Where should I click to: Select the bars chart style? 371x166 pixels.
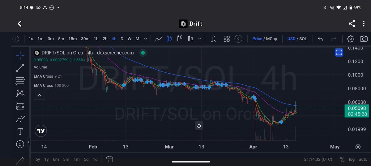190,39
